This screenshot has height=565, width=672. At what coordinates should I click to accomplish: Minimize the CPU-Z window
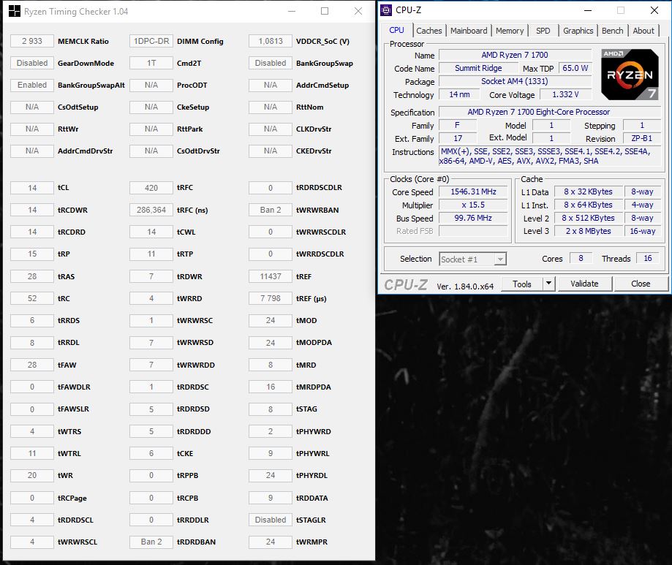coord(588,10)
